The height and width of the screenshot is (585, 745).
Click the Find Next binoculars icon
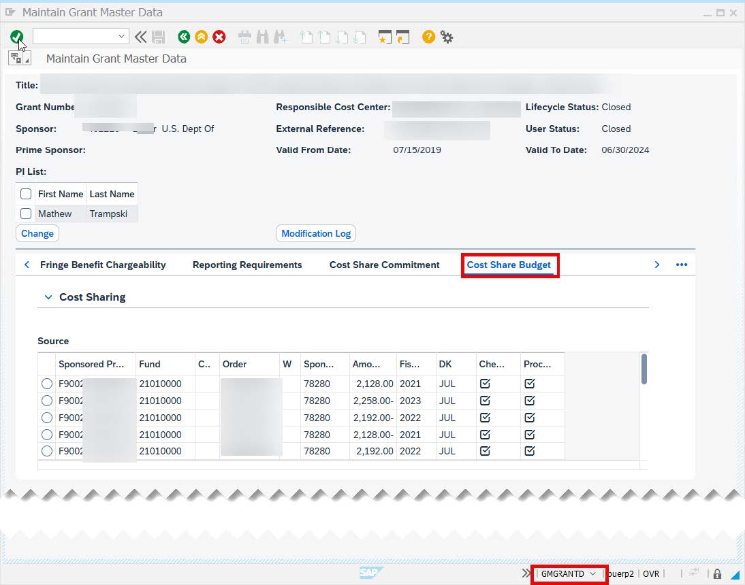[281, 37]
